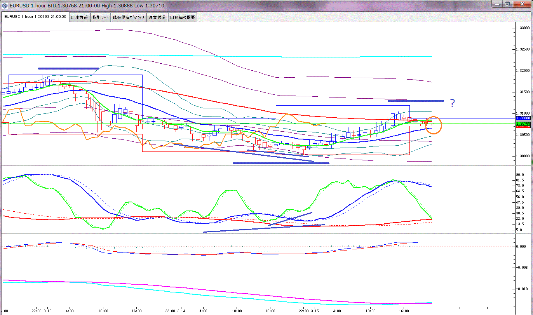Open the 口座情報 tab
Viewport: 533px width, 315px height.
pos(80,17)
